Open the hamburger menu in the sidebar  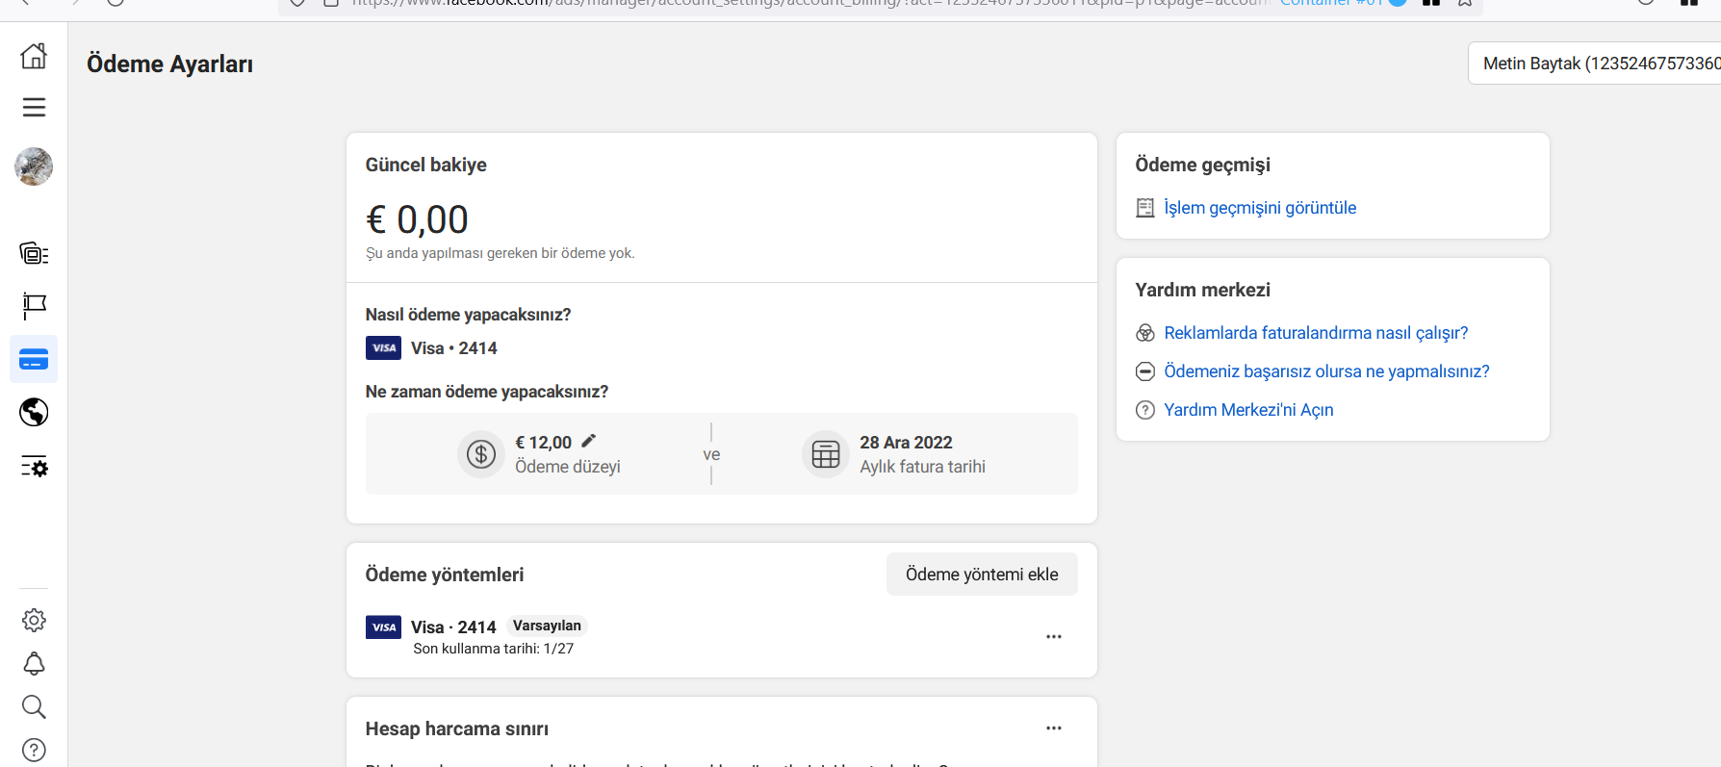click(34, 107)
